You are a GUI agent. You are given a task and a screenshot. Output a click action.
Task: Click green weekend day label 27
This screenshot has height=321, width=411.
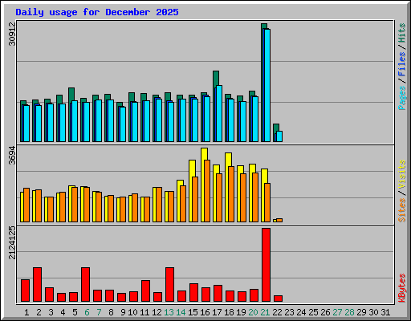(x=337, y=312)
